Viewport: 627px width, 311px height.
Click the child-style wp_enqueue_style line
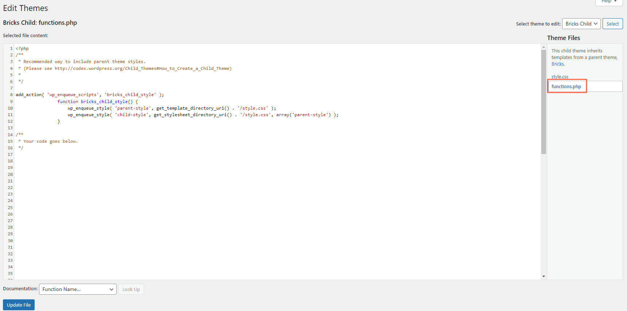tap(203, 115)
